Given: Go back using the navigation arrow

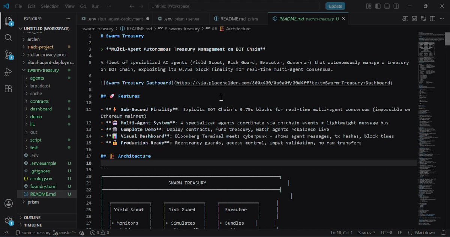Looking at the screenshot, I should tap(132, 6).
